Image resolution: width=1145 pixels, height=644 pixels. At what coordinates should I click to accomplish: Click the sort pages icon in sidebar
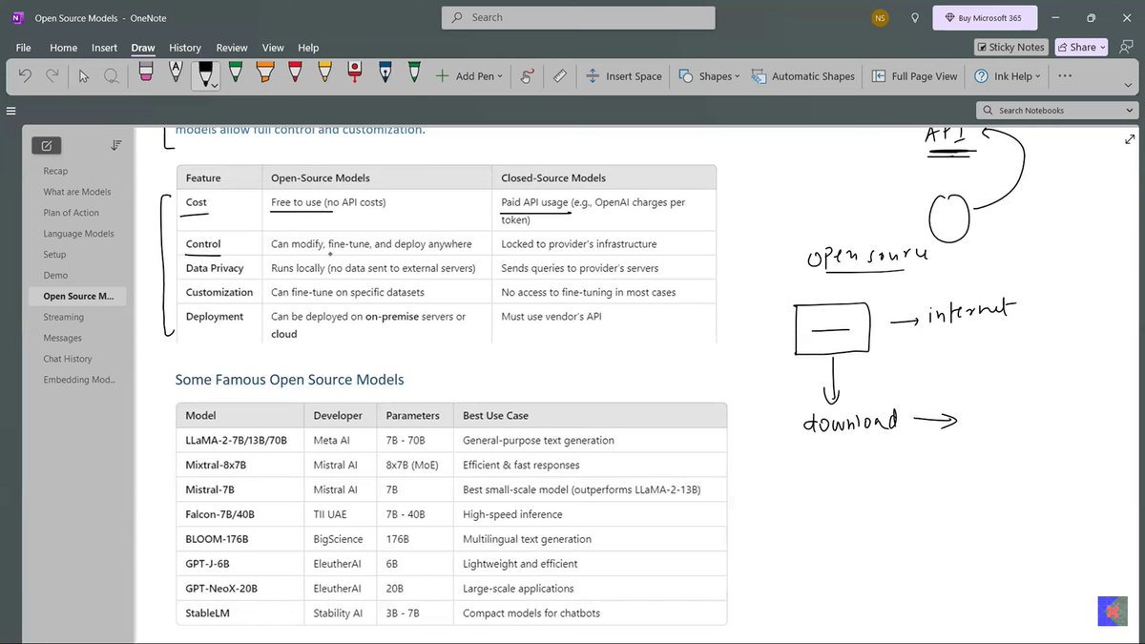pos(115,145)
